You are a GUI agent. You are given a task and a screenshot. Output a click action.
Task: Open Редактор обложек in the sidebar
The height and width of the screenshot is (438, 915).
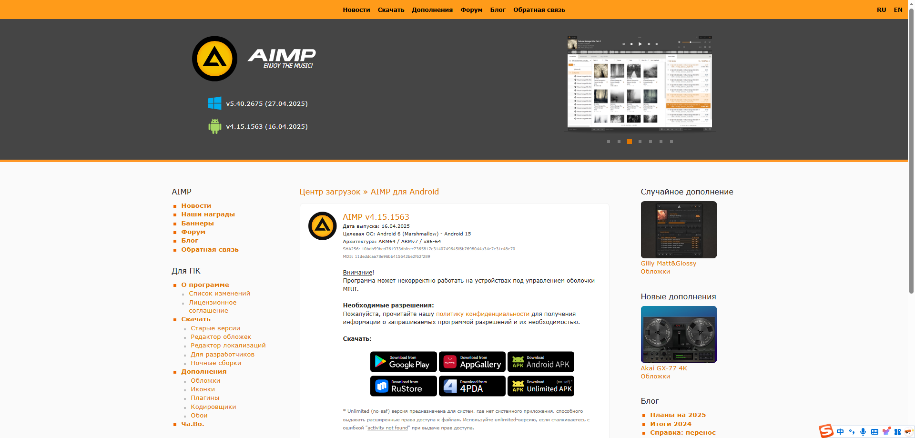(221, 337)
